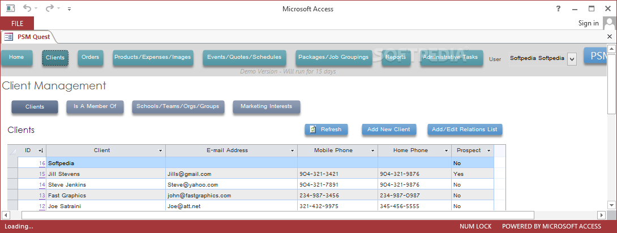Switch to Schools/Teams/Orgs/Groups tab
The image size is (617, 233).
tap(178, 107)
